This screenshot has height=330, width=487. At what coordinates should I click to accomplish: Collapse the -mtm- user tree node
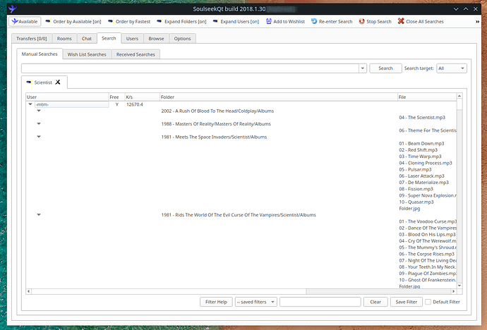click(30, 104)
